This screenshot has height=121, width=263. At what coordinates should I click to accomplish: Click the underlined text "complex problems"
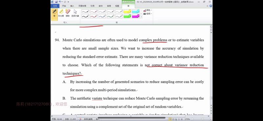click(153, 40)
